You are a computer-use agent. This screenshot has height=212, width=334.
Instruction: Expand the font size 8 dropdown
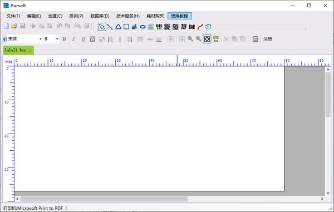pyautogui.click(x=51, y=39)
